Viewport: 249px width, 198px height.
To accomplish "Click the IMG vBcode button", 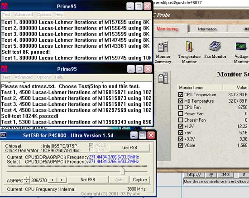I will click(225, 174).
